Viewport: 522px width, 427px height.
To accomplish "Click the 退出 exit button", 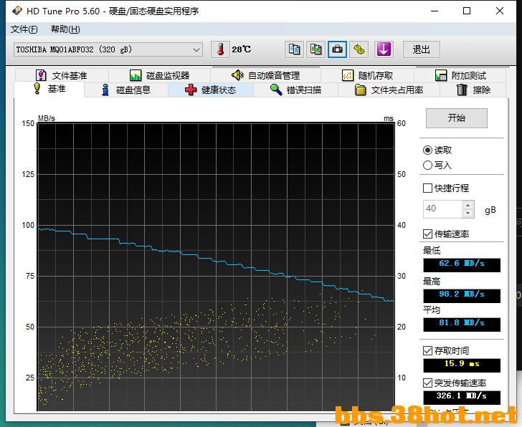I will [x=422, y=49].
